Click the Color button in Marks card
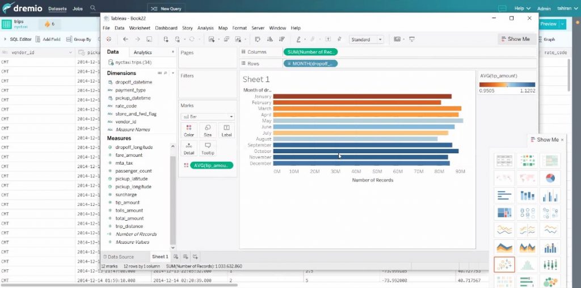This screenshot has width=581, height=288. 189,131
